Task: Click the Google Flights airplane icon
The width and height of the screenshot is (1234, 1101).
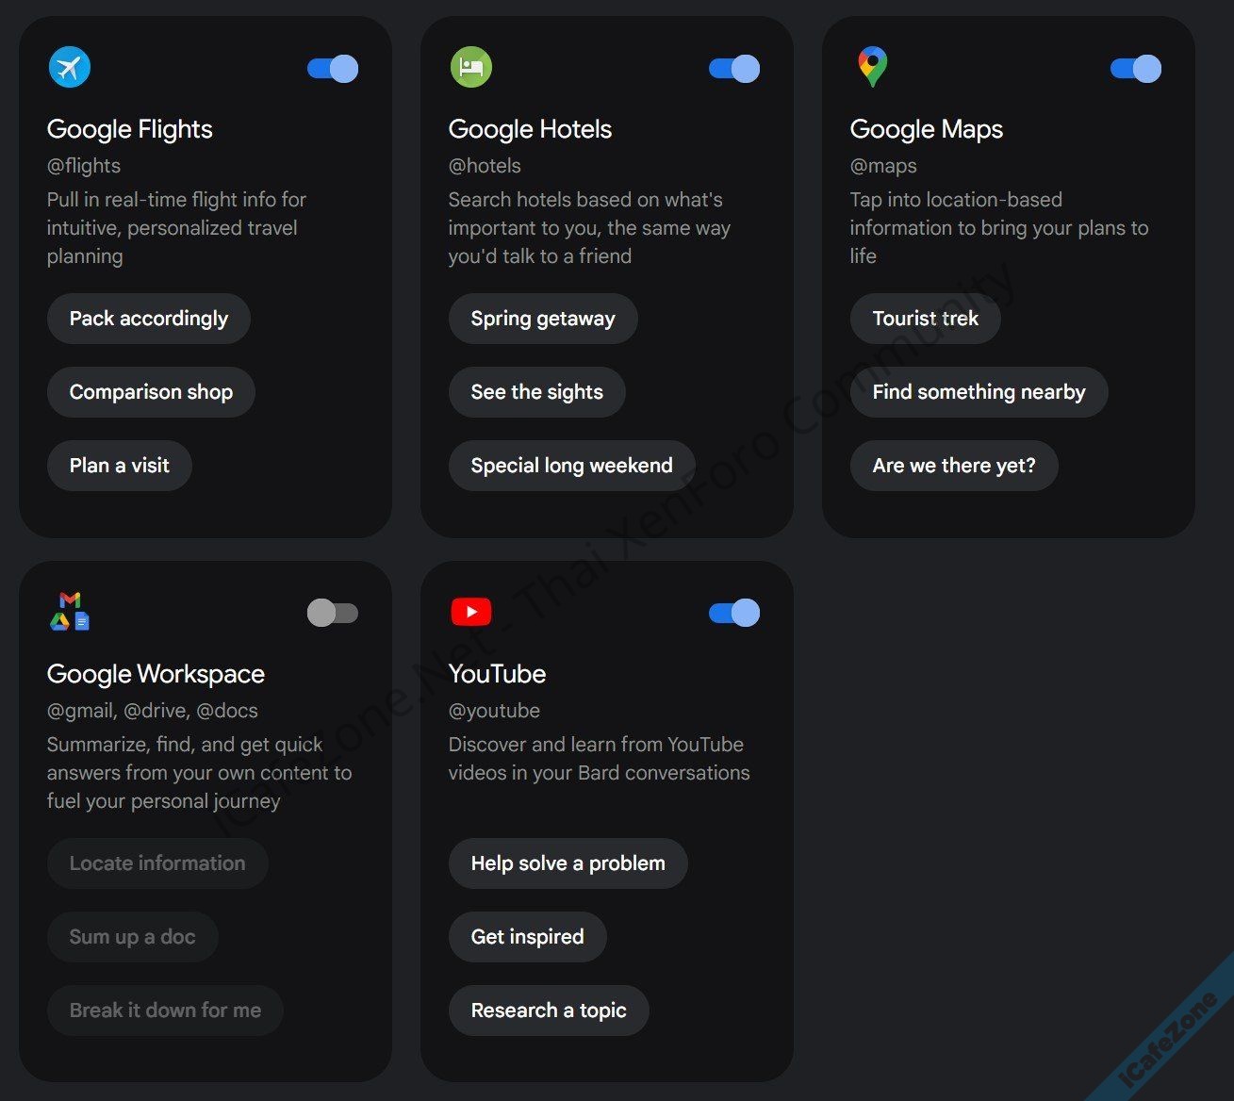Action: (x=70, y=67)
